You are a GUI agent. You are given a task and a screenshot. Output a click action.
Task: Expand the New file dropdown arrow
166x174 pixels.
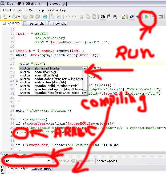10,17
